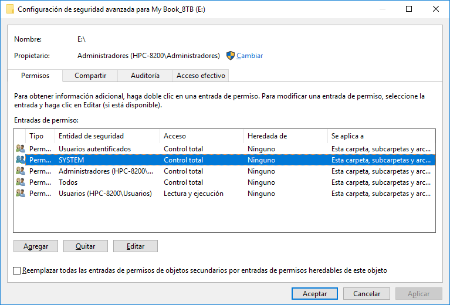Sort by the Tipo column header
The image size is (450, 305).
click(40, 136)
